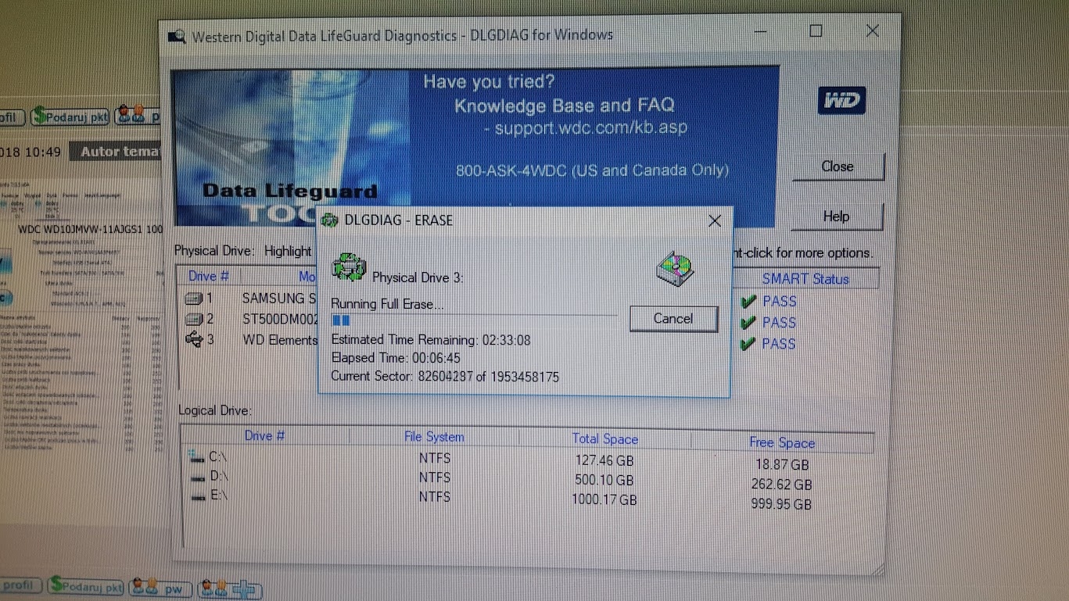Sort by the Total Space column header
This screenshot has width=1069, height=601.
[604, 439]
